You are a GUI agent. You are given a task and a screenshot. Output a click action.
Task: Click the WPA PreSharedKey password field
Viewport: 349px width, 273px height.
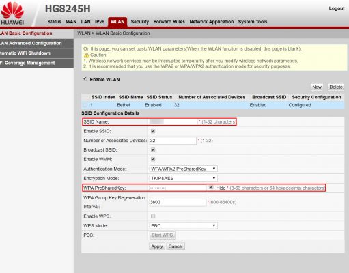click(178, 188)
